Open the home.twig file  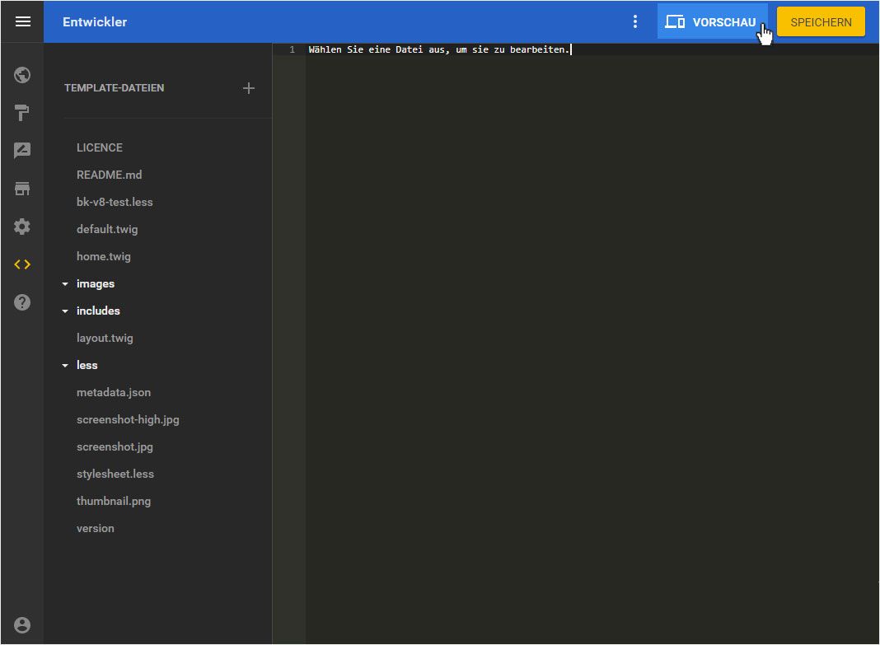[103, 256]
